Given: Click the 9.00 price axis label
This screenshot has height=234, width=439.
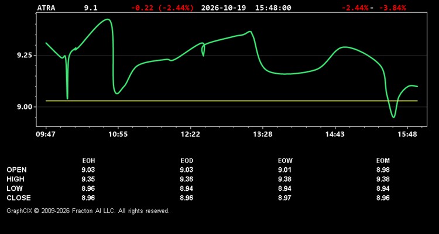Looking at the screenshot, I should 25,107.
